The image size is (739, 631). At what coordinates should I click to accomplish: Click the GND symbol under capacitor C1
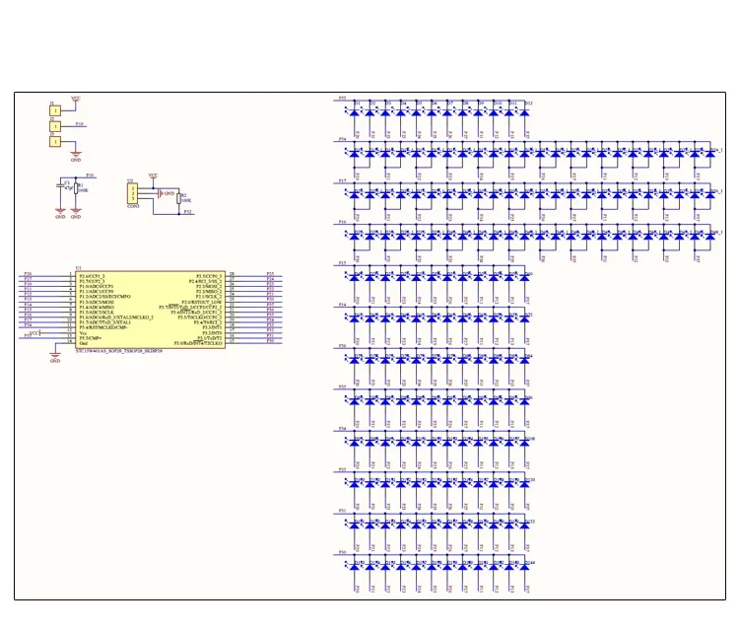60,214
